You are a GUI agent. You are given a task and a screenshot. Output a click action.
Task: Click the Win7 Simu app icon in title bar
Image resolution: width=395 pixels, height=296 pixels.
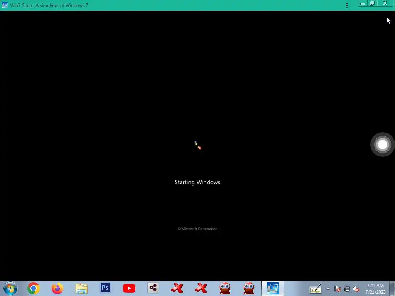5,5
